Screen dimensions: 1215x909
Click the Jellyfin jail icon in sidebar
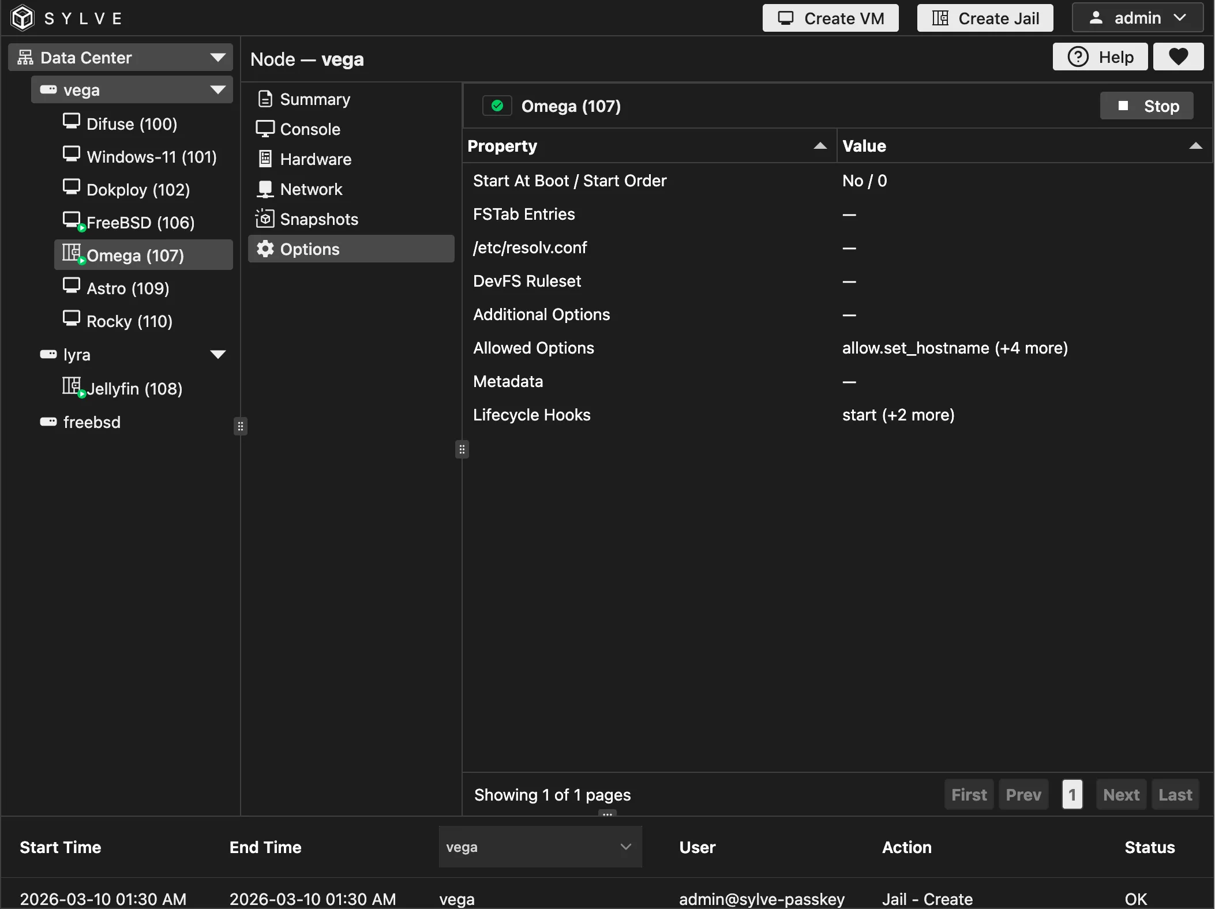tap(72, 386)
